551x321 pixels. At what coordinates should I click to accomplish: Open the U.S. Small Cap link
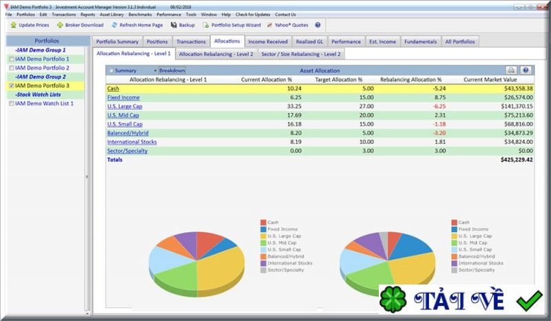click(125, 124)
